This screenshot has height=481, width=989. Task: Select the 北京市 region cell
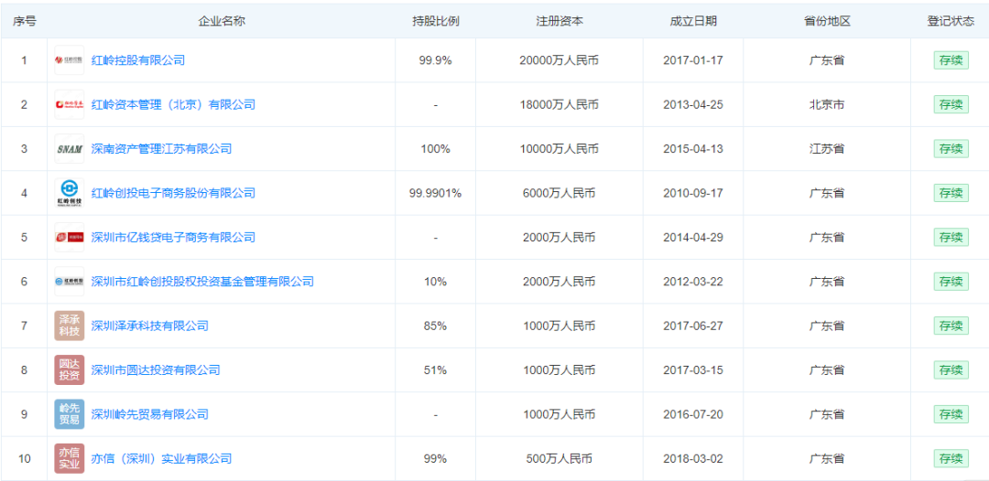[827, 104]
